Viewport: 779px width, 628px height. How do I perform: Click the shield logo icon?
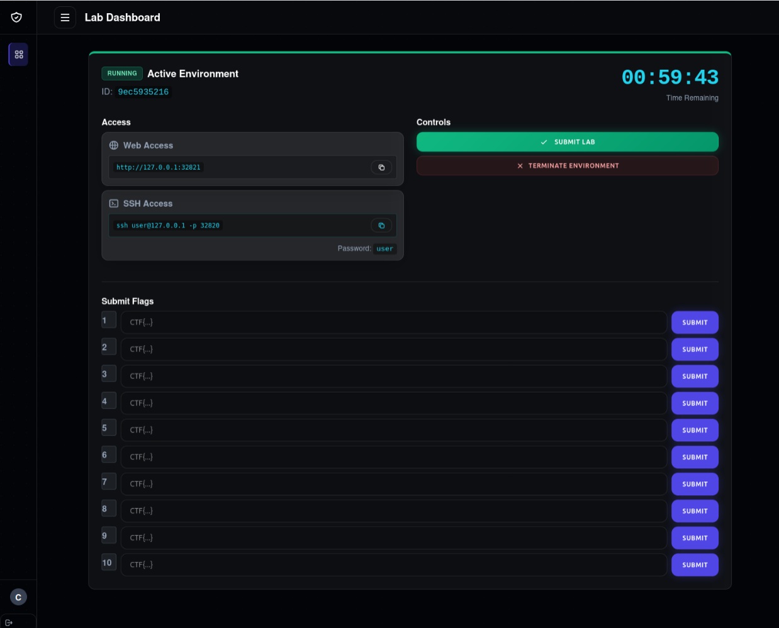coord(16,17)
